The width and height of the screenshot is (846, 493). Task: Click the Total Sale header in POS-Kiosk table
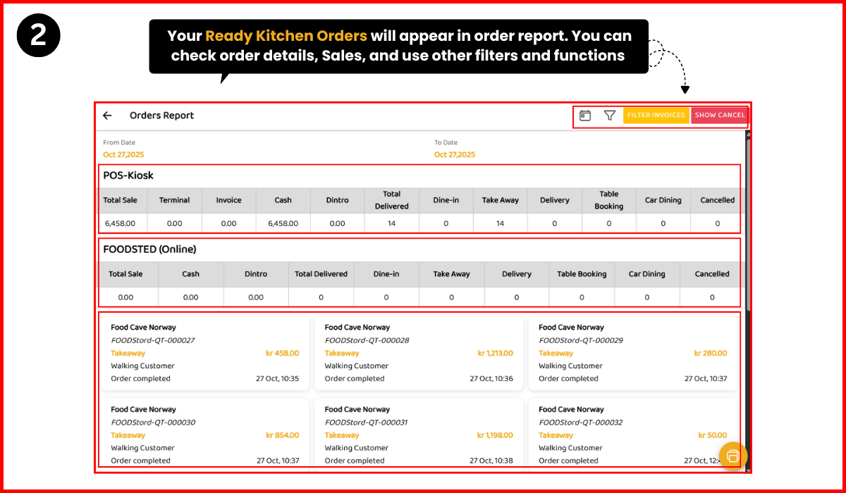pyautogui.click(x=121, y=200)
